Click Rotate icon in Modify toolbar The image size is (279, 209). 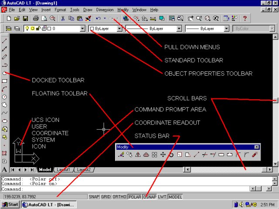(x=171, y=155)
